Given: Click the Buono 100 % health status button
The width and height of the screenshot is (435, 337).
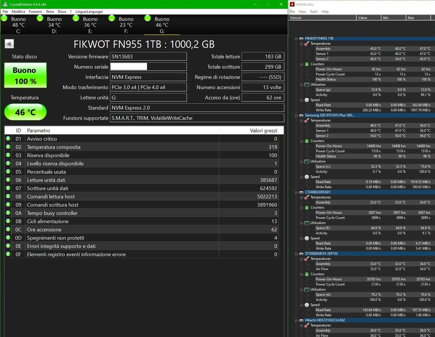Looking at the screenshot, I should 25,75.
